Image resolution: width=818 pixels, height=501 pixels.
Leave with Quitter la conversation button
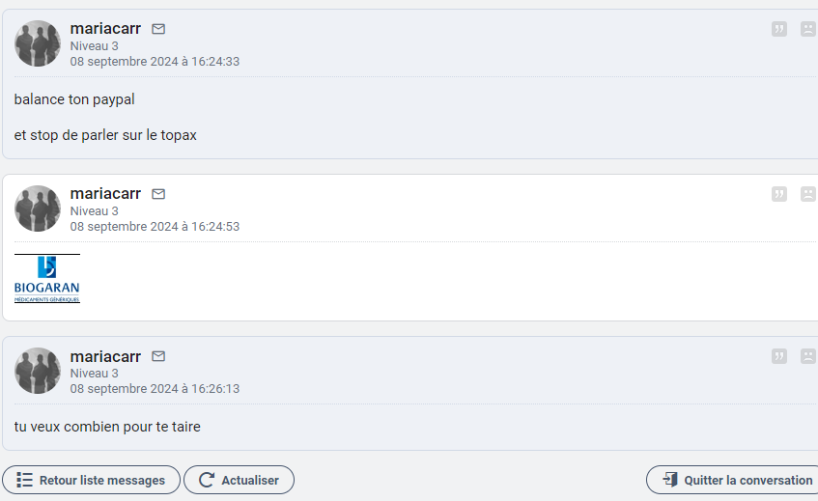pyautogui.click(x=732, y=480)
